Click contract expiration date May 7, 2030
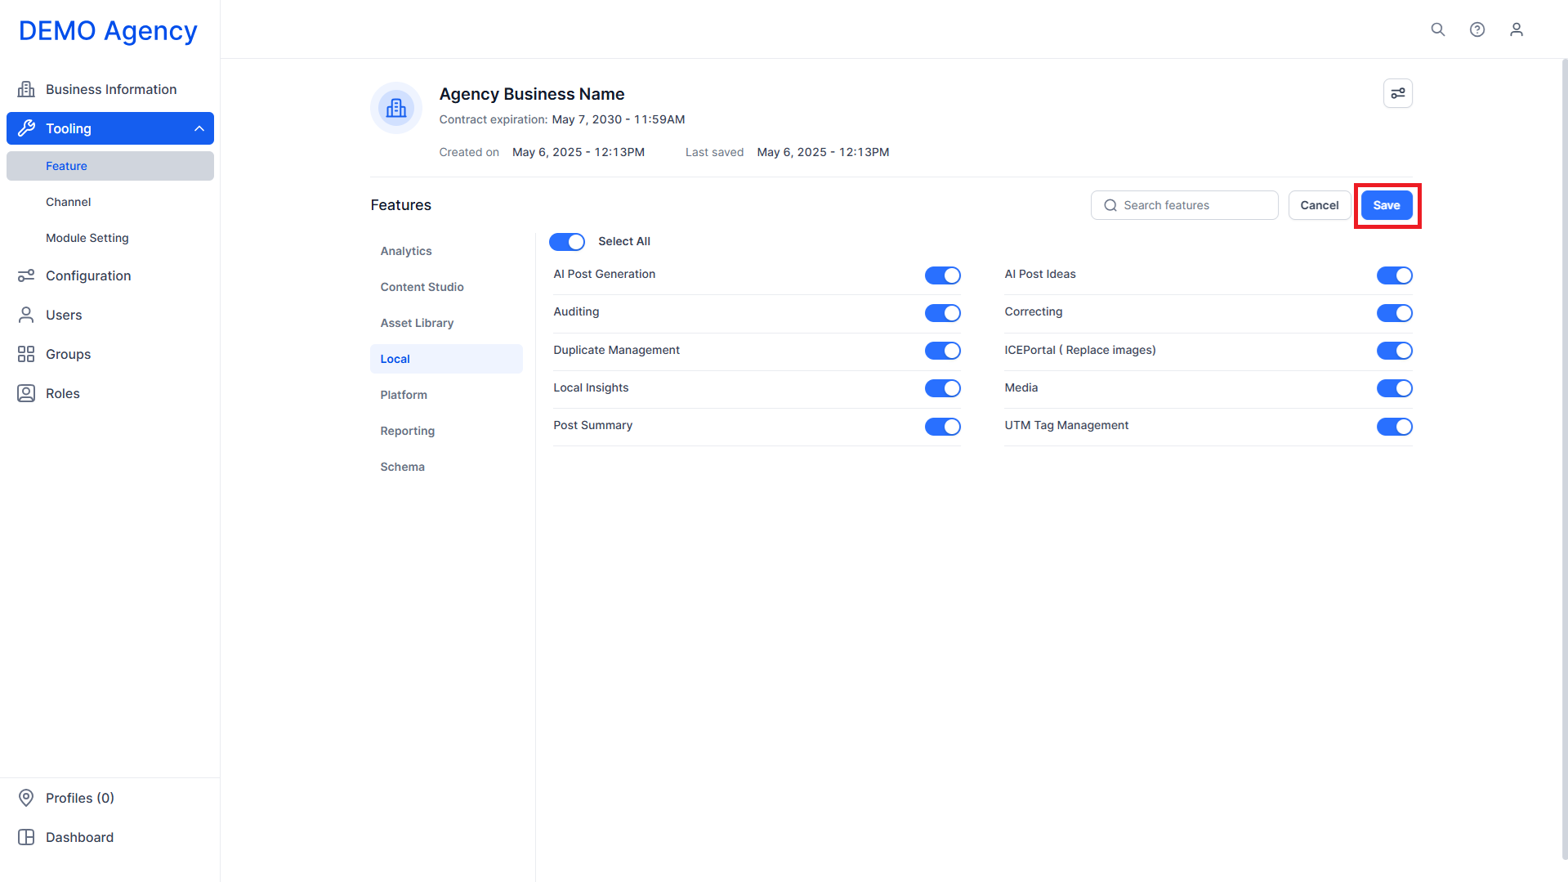Screen dimensions: 1568x882 click(619, 119)
